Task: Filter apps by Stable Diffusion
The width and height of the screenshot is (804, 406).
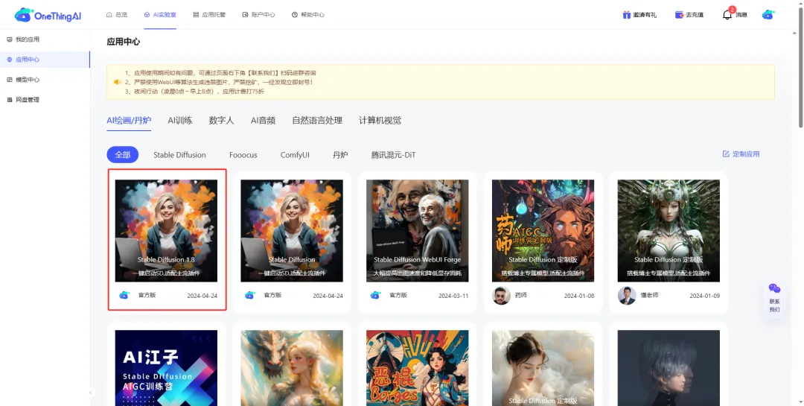Action: coord(179,154)
